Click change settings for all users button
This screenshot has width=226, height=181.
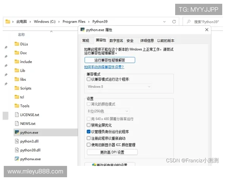(110, 164)
